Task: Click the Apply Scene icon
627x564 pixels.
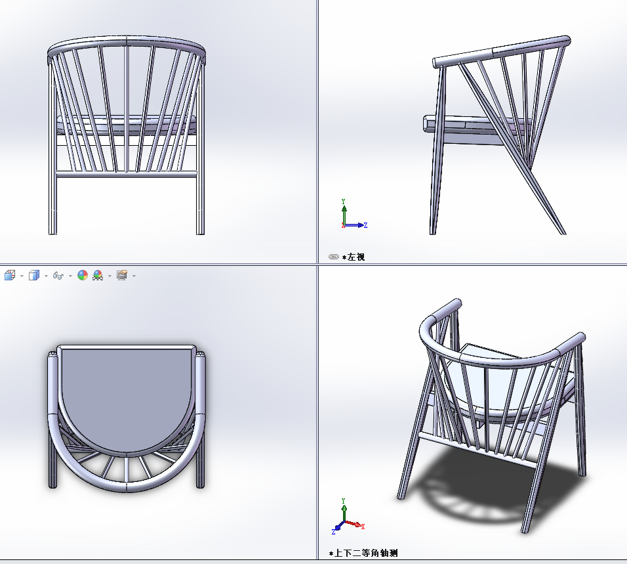Action: point(98,275)
